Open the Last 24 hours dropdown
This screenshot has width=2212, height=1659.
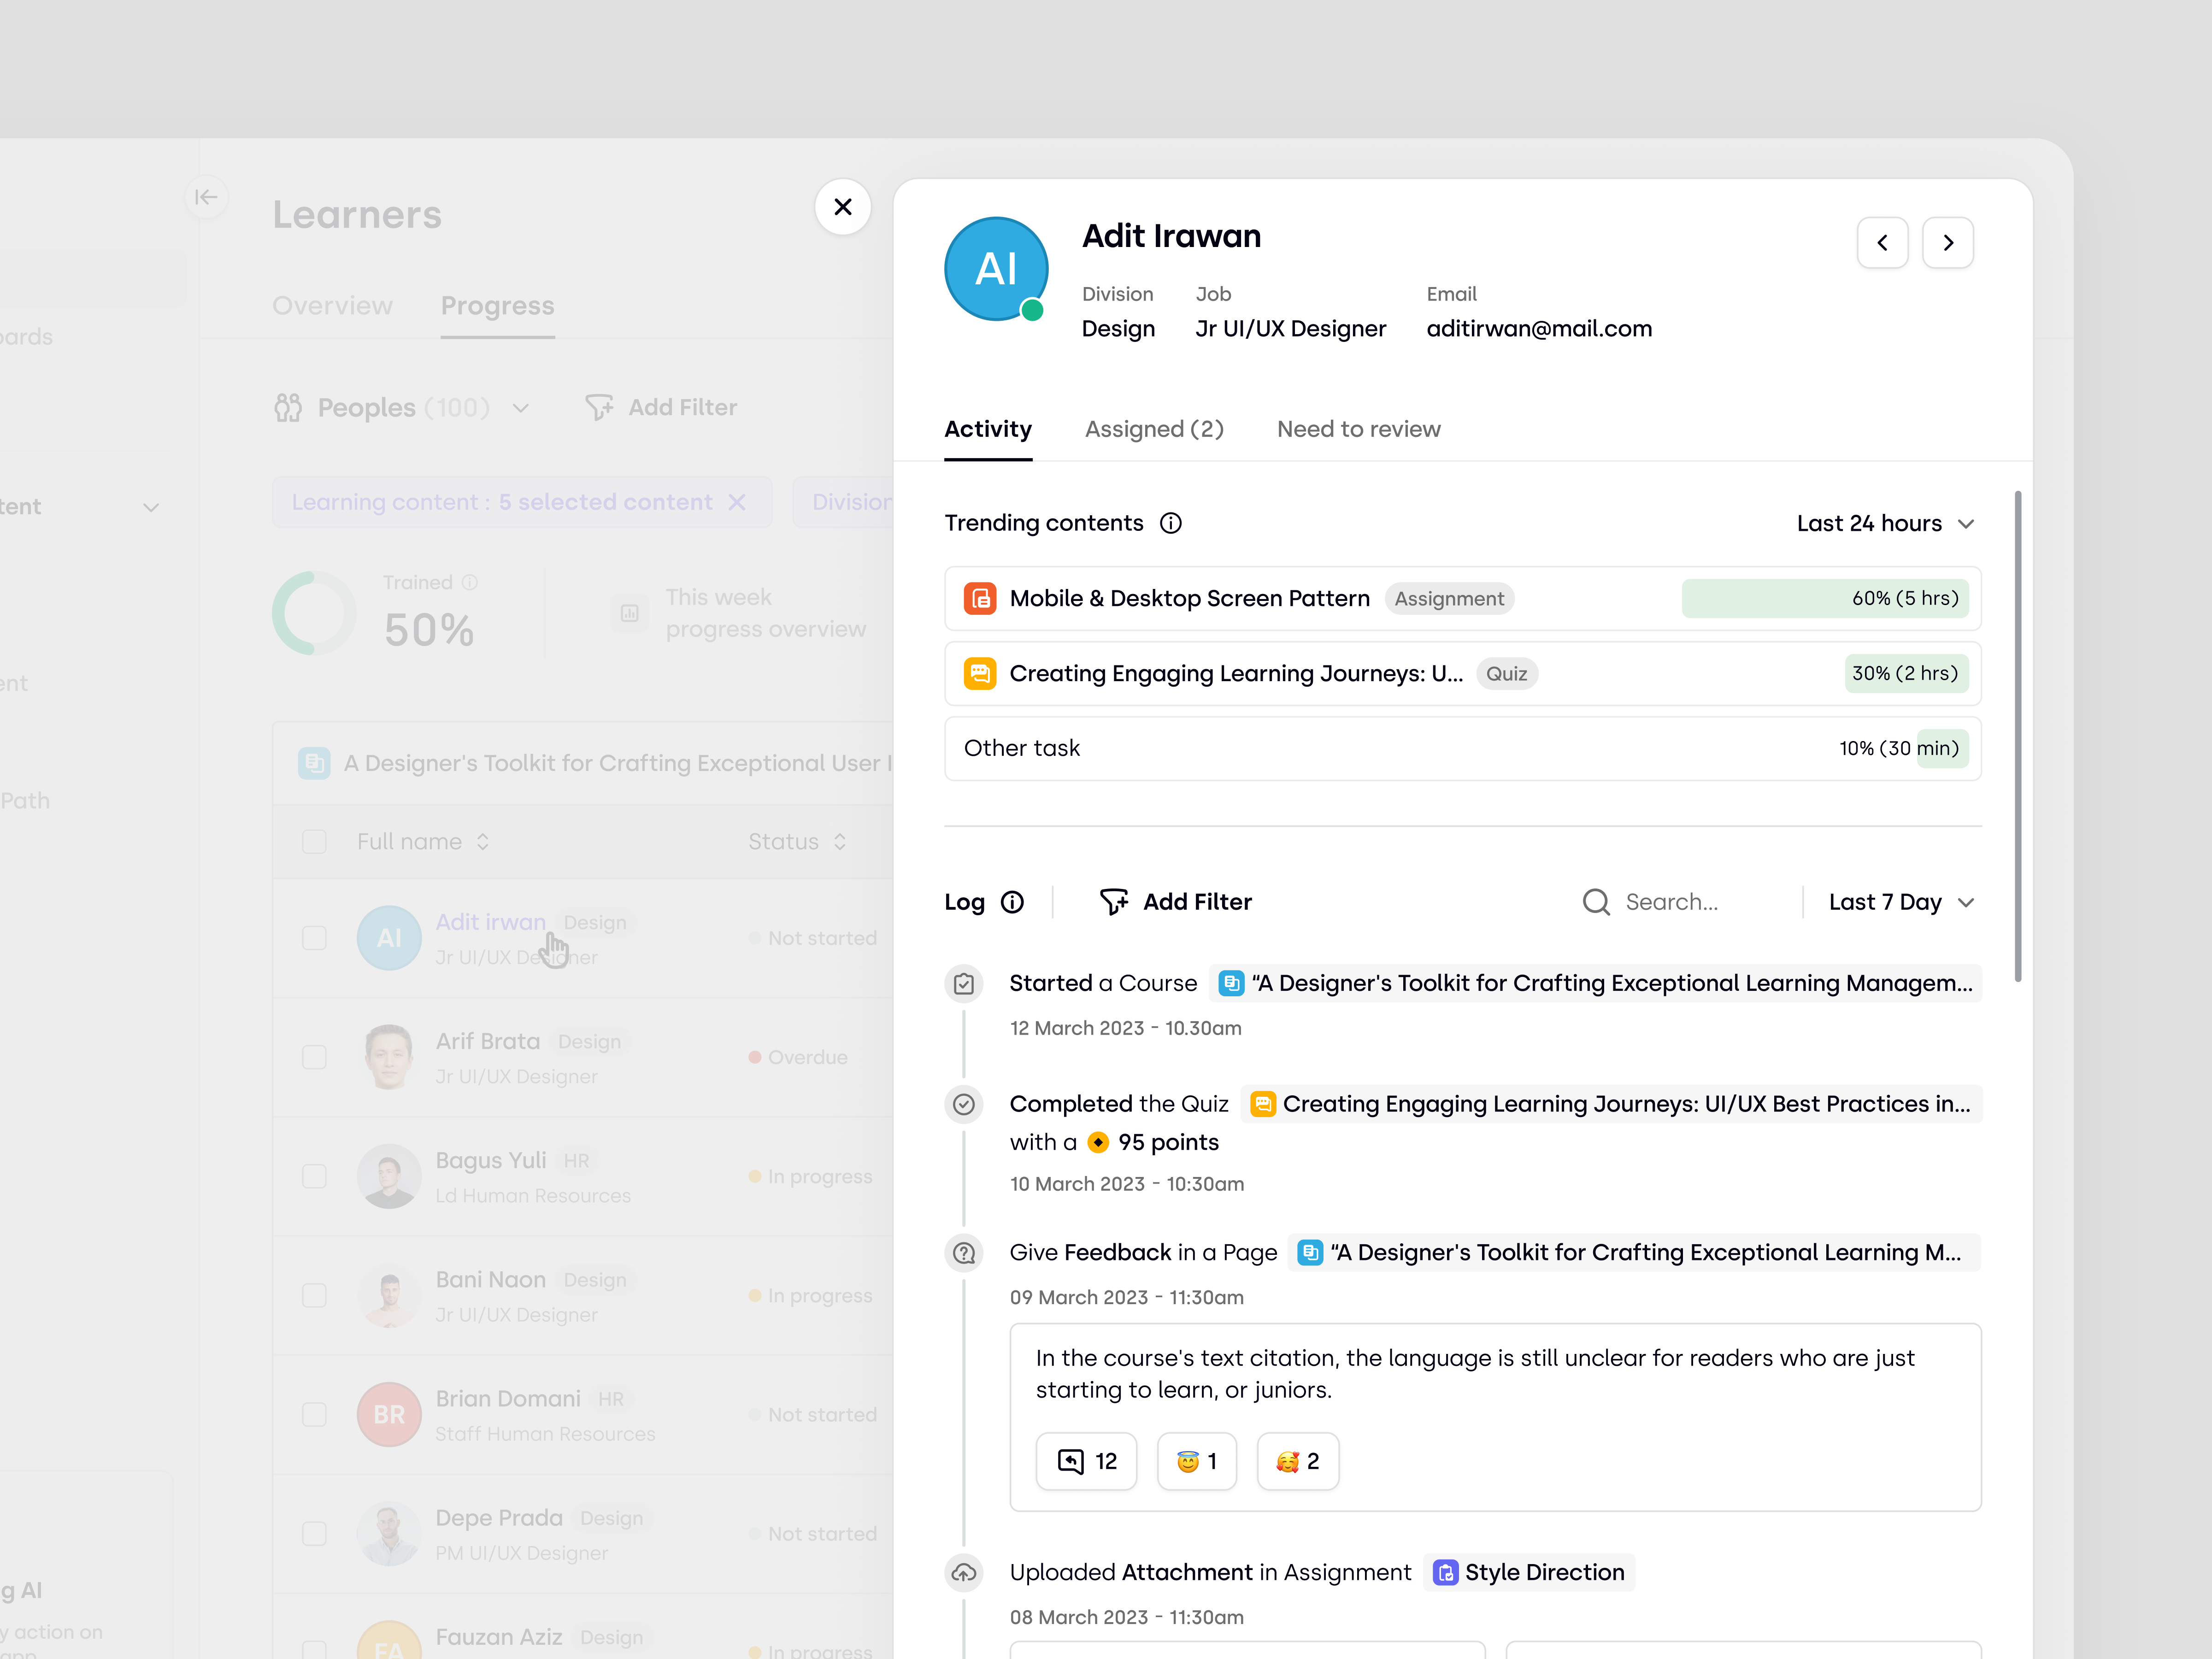[x=1884, y=523]
